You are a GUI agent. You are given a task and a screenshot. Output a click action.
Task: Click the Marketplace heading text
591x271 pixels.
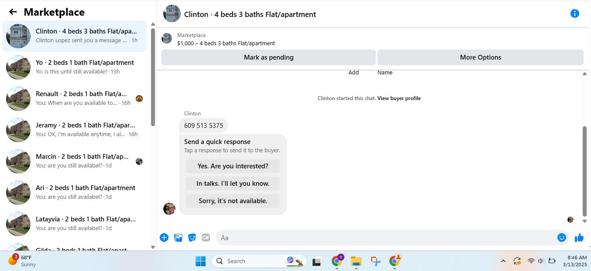(54, 12)
